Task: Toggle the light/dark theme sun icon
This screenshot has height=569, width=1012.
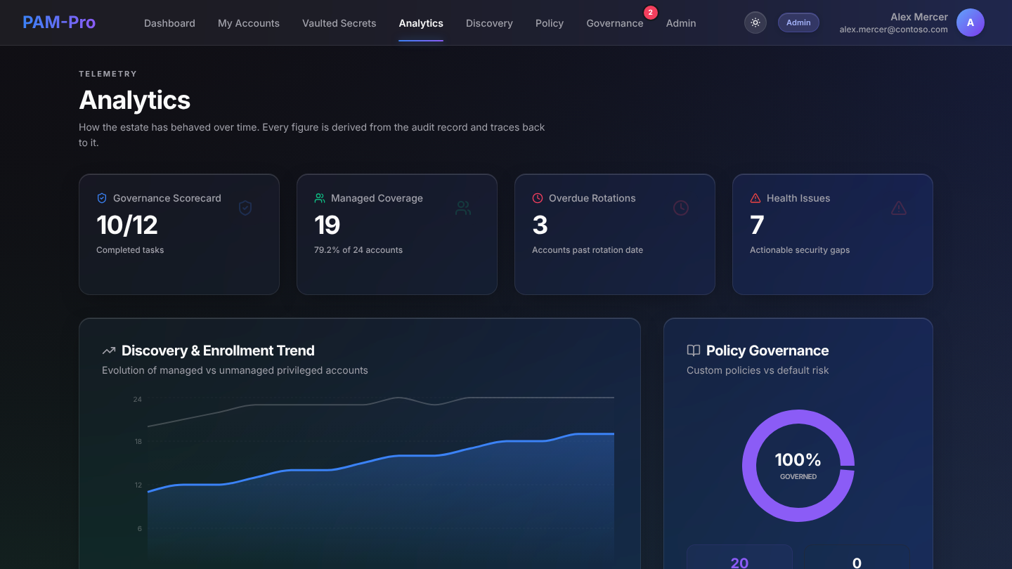Action: (x=755, y=22)
